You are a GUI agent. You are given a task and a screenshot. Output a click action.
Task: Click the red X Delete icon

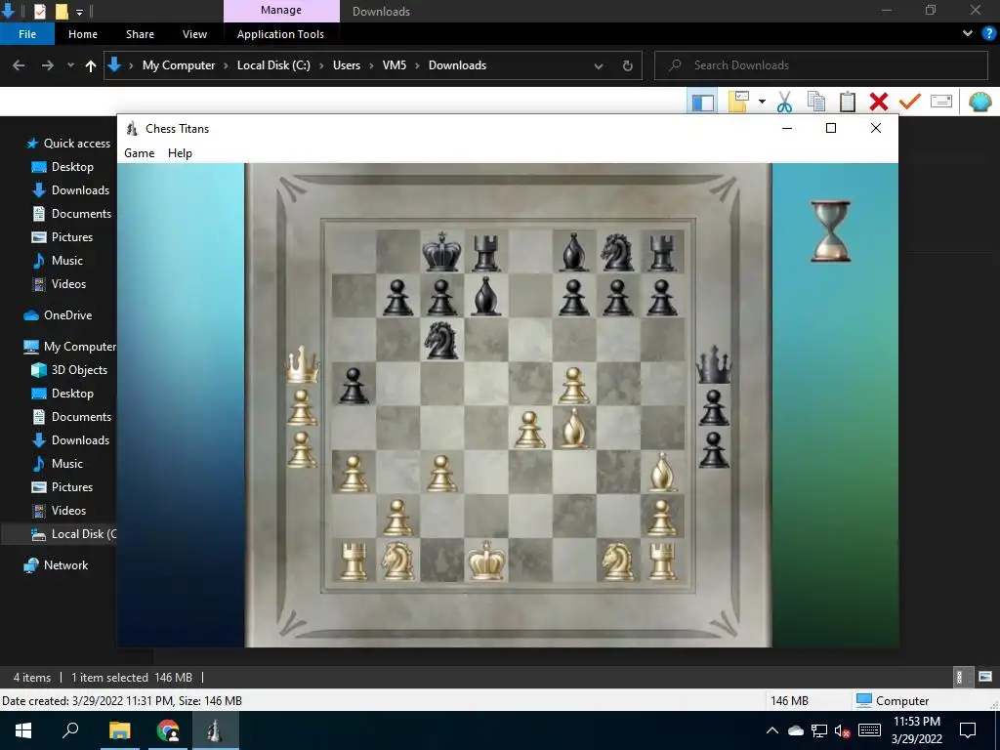pos(879,102)
